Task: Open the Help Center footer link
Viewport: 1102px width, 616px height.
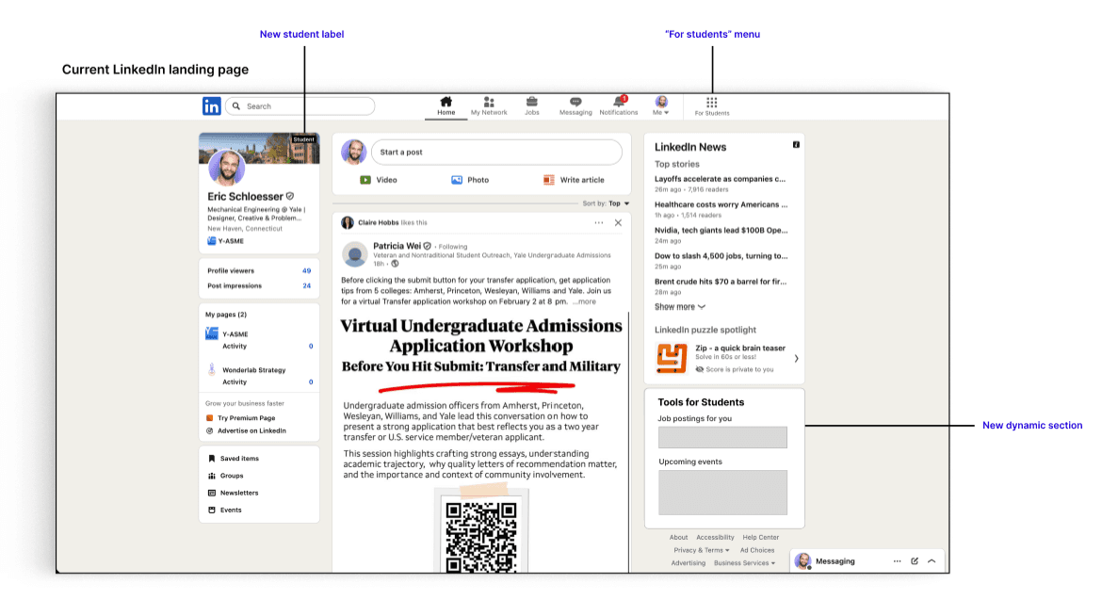Action: pos(760,537)
